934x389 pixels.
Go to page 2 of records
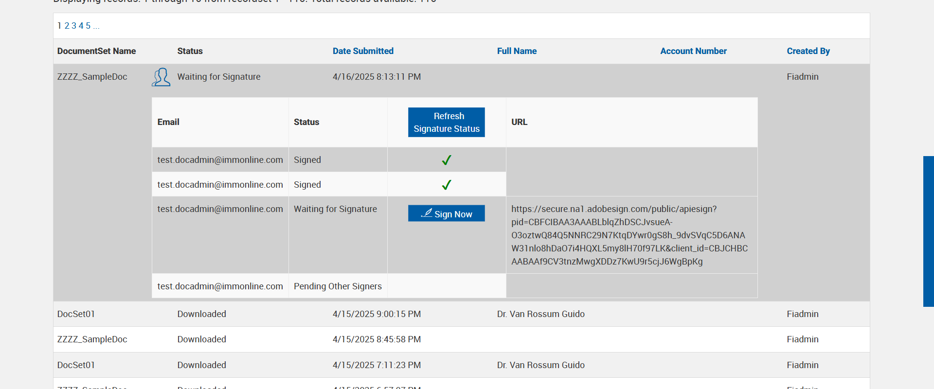(67, 26)
